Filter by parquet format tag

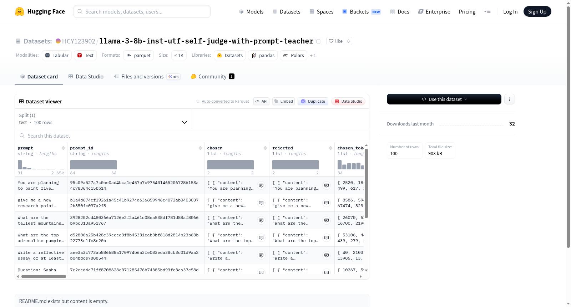pos(138,55)
